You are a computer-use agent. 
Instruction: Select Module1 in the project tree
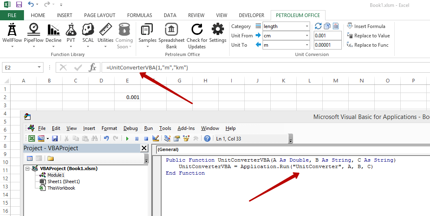(x=55, y=175)
